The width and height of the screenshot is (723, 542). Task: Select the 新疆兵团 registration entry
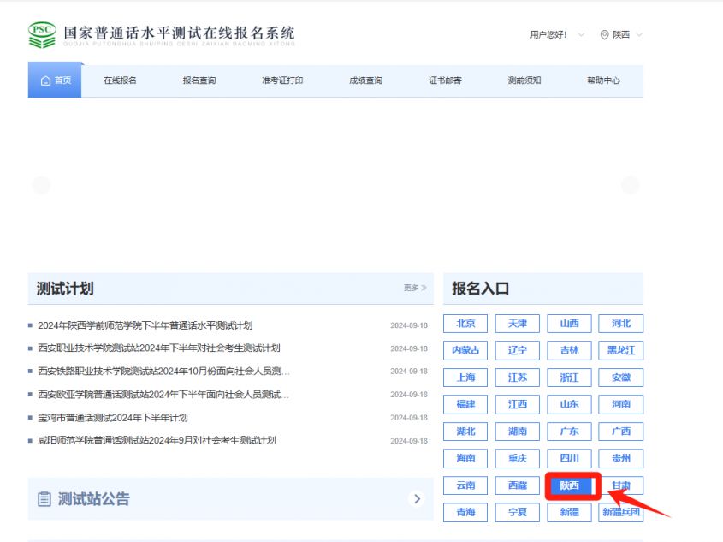[x=621, y=512]
